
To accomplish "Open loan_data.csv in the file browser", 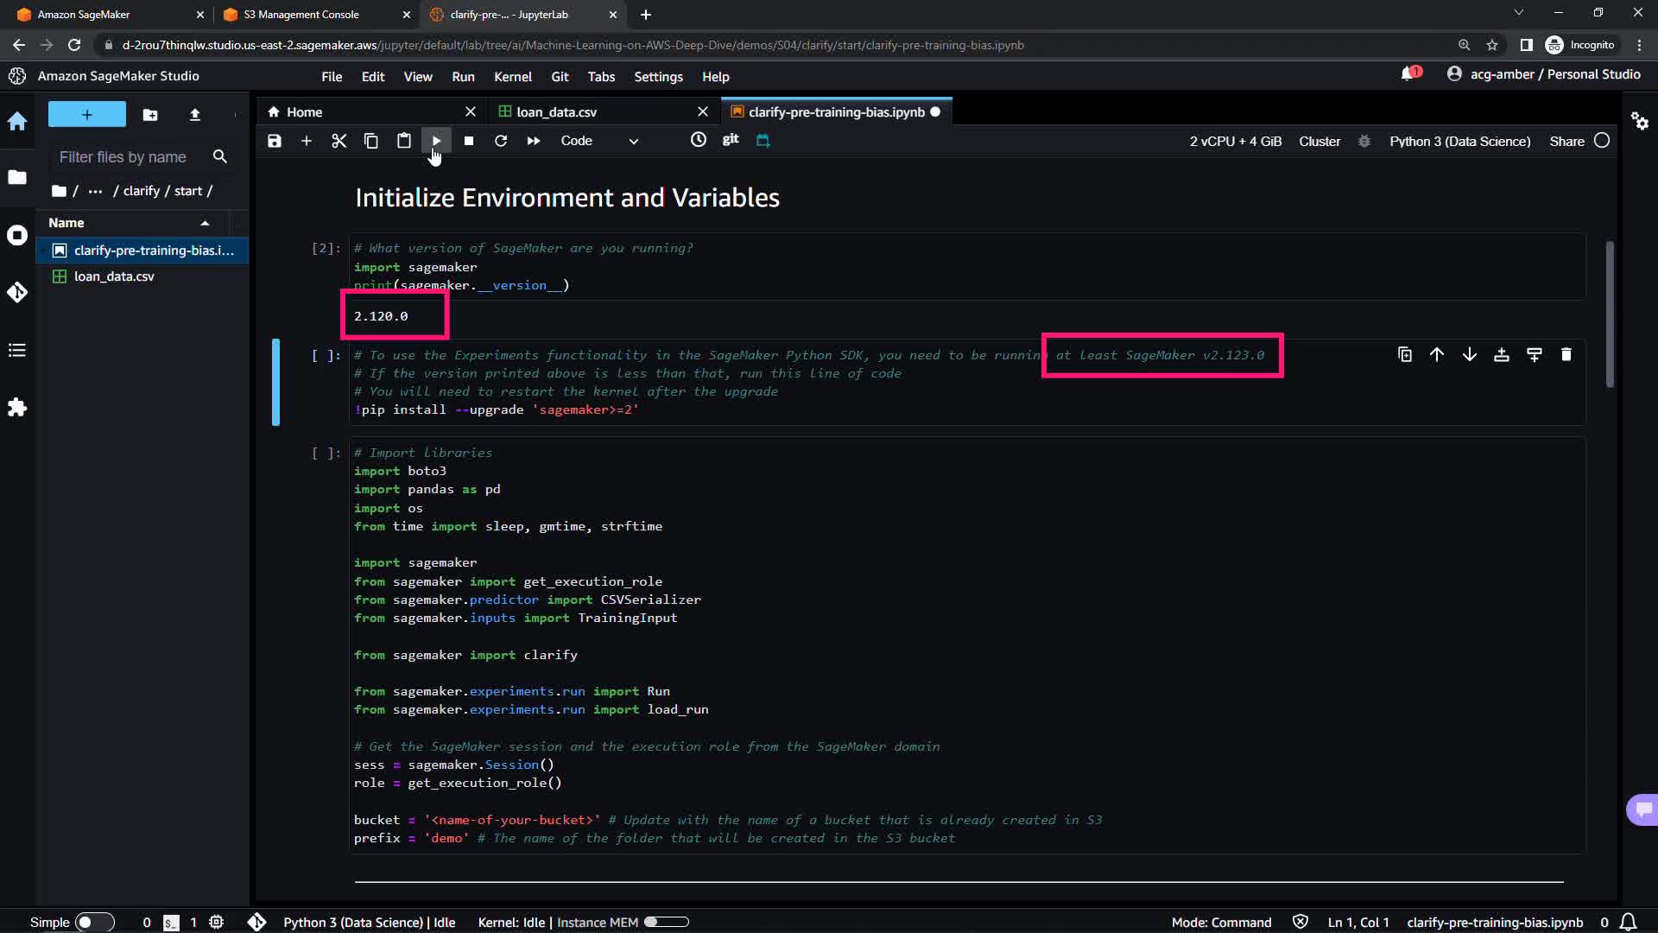I will [114, 276].
